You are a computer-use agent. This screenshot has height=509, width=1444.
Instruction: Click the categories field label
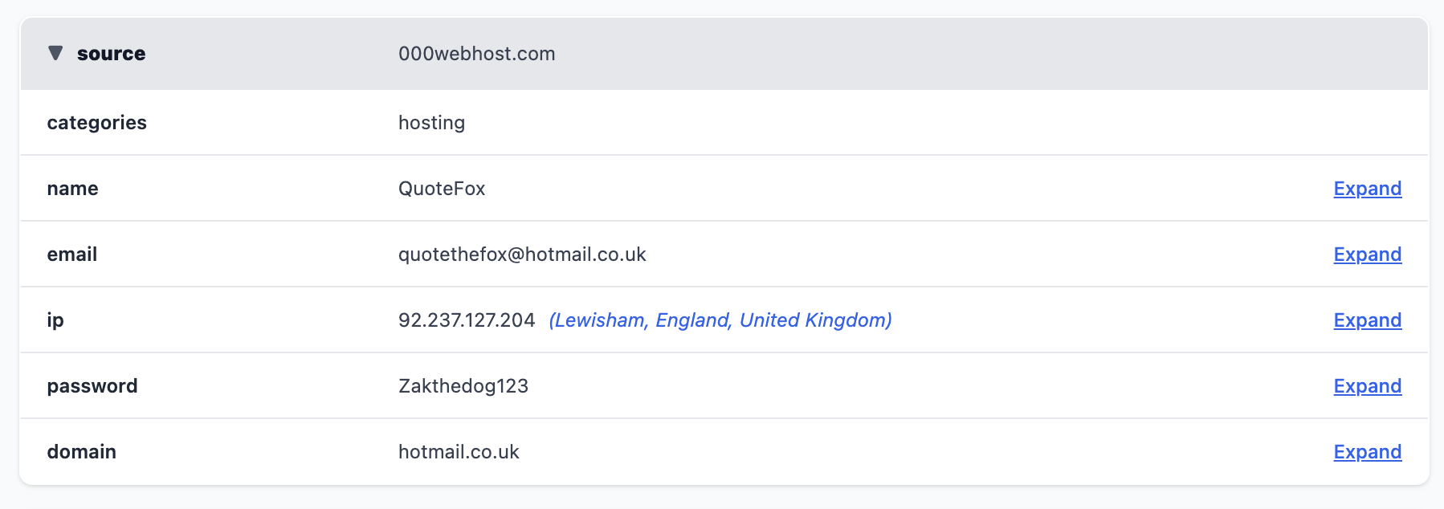(x=96, y=123)
